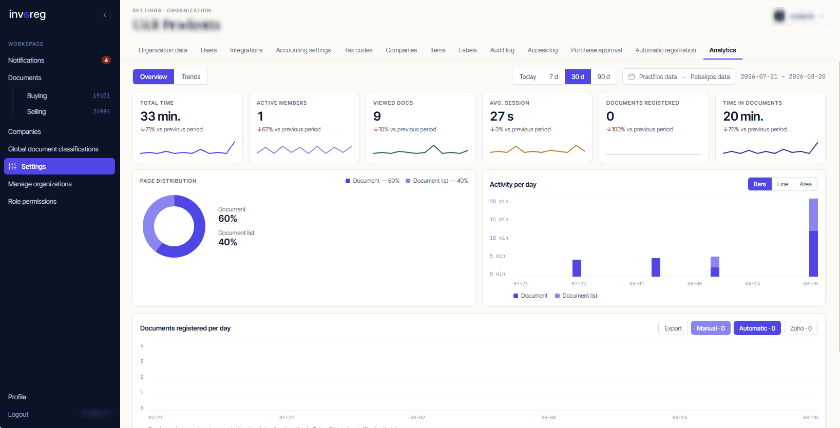The height and width of the screenshot is (428, 840).
Task: Click the Document — 60% legend swatch
Action: (348, 181)
